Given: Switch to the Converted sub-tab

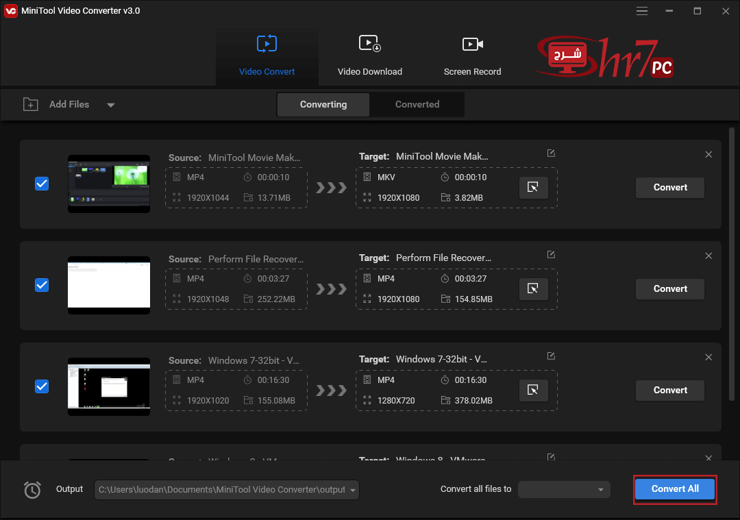Looking at the screenshot, I should click(417, 104).
